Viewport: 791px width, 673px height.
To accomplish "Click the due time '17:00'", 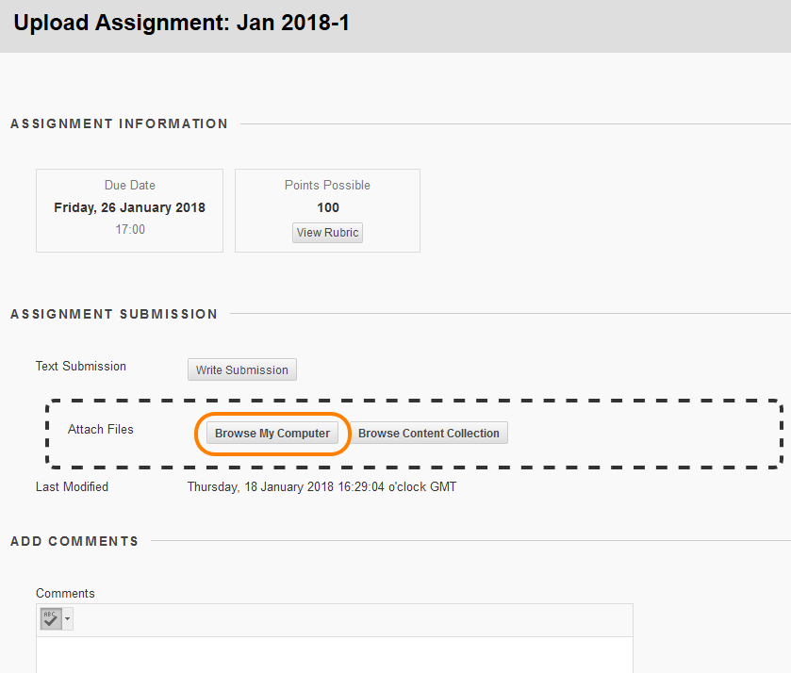I will 130,230.
